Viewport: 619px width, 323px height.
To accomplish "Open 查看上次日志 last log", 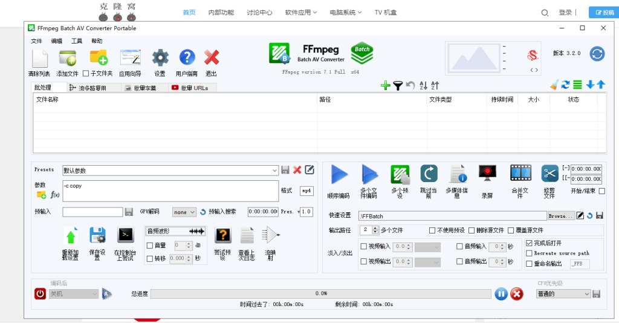I will 247,235.
